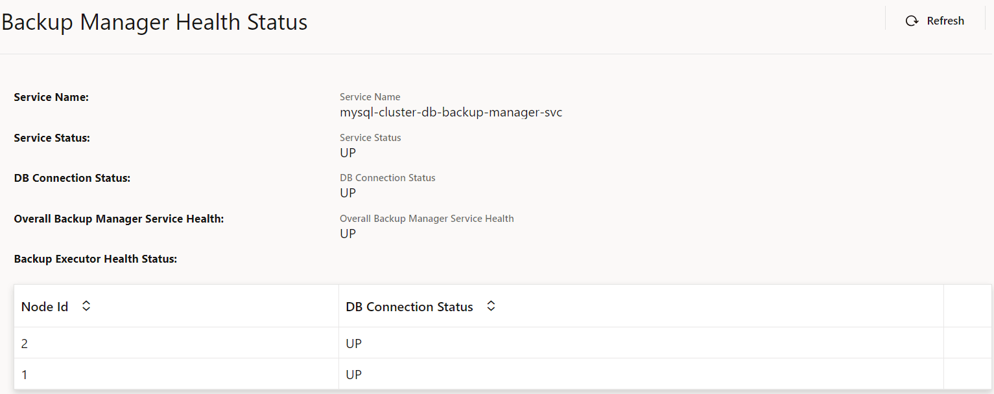
Task: Click the DB Connection Status ascending arrow
Action: coord(491,302)
